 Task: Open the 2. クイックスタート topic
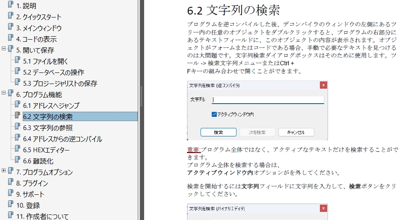click(x=39, y=17)
